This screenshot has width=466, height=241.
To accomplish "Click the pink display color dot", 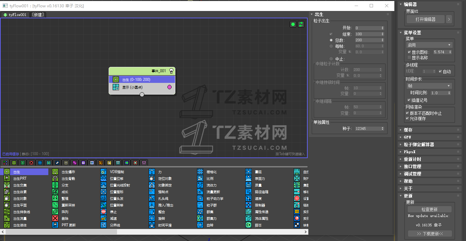I will [x=169, y=87].
